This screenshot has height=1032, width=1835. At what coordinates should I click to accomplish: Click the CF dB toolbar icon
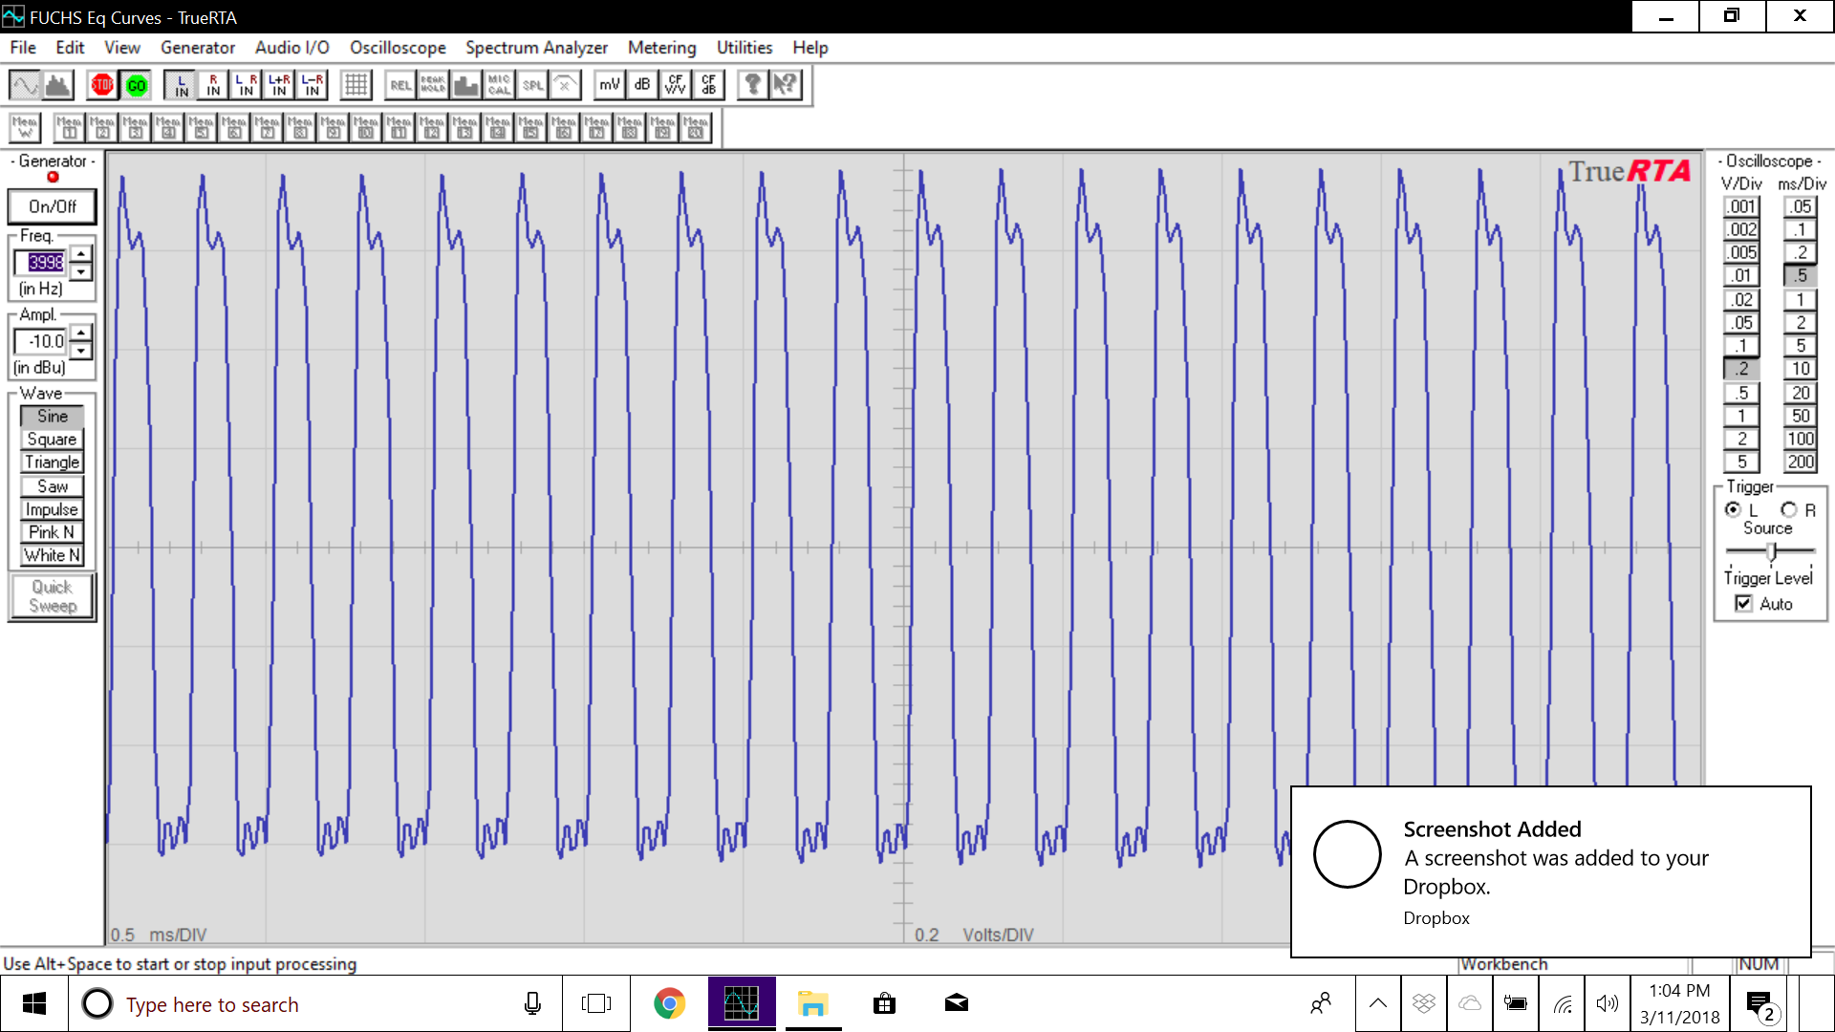coord(708,85)
